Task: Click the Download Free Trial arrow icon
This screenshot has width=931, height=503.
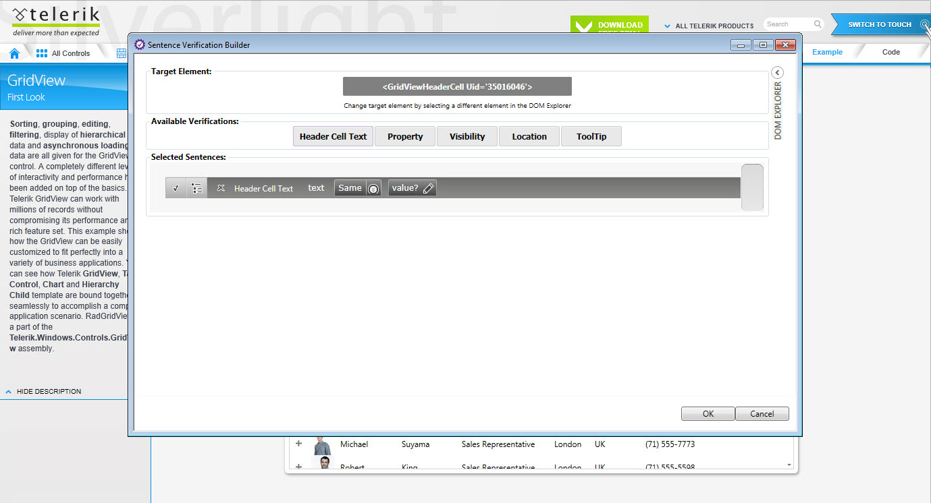Action: coord(583,27)
